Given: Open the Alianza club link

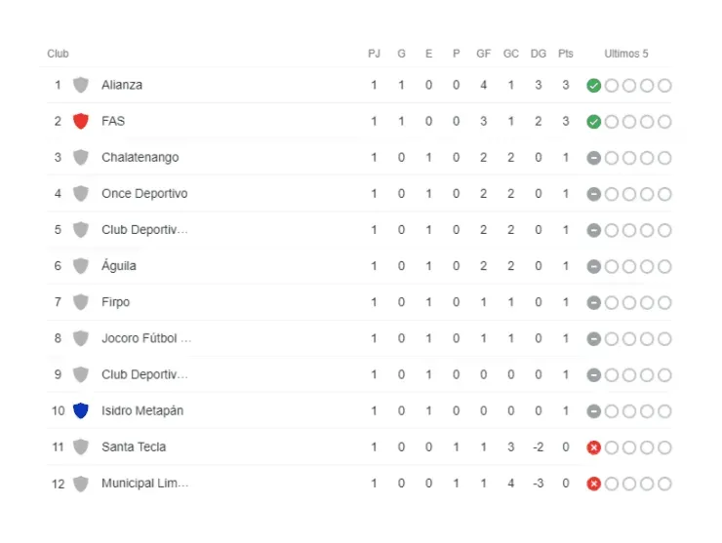Looking at the screenshot, I should [x=122, y=85].
